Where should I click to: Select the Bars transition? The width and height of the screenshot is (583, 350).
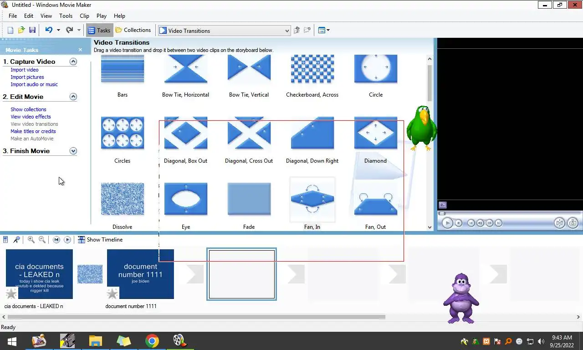(x=123, y=70)
